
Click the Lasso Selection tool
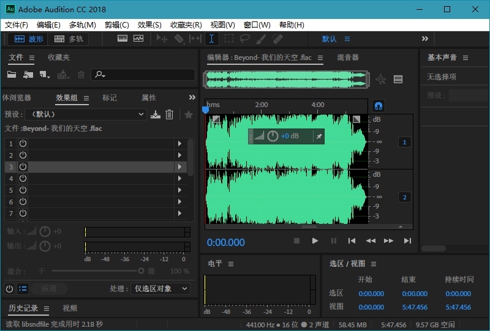tap(244, 39)
